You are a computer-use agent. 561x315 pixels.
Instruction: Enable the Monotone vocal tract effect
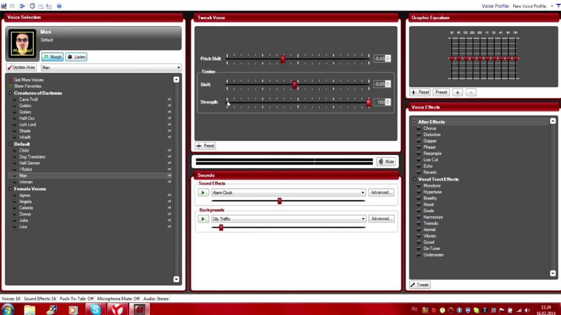(419, 185)
